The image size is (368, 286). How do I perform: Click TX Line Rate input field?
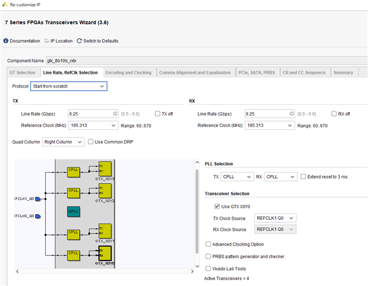[x=93, y=114]
